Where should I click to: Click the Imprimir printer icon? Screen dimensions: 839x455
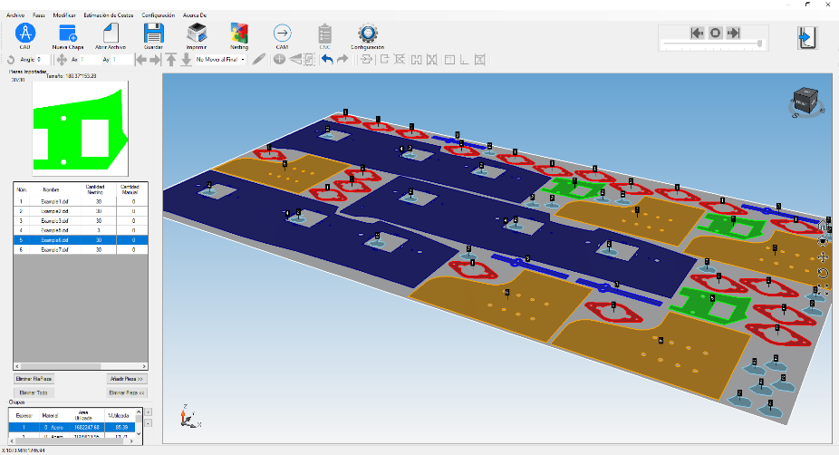[x=196, y=34]
